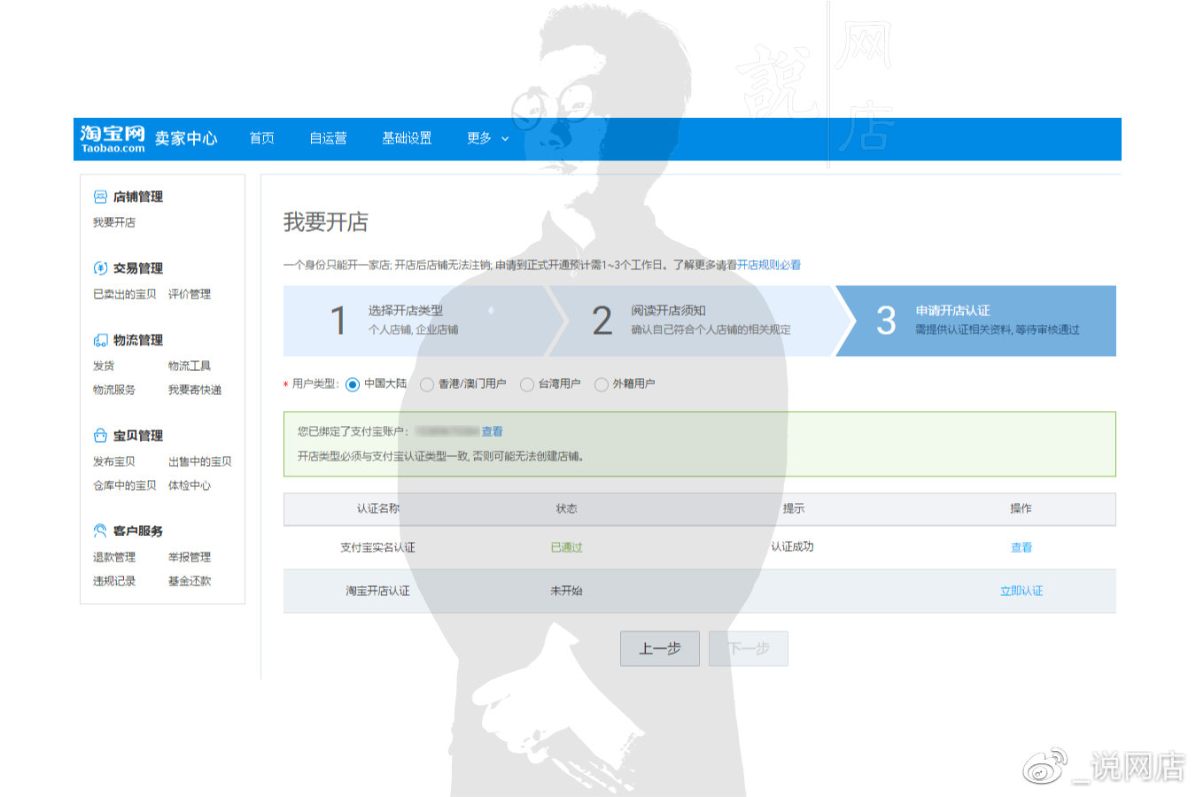Click the 物流管理 truck icon
This screenshot has height=797, width=1196.
(x=100, y=339)
